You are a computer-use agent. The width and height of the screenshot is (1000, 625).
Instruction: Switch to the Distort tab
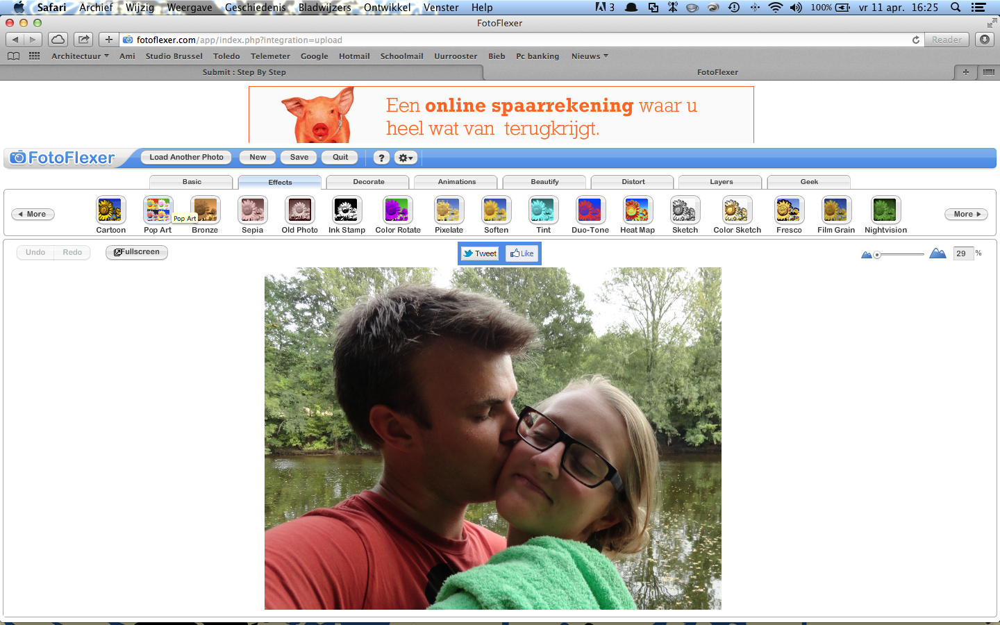pyautogui.click(x=633, y=182)
